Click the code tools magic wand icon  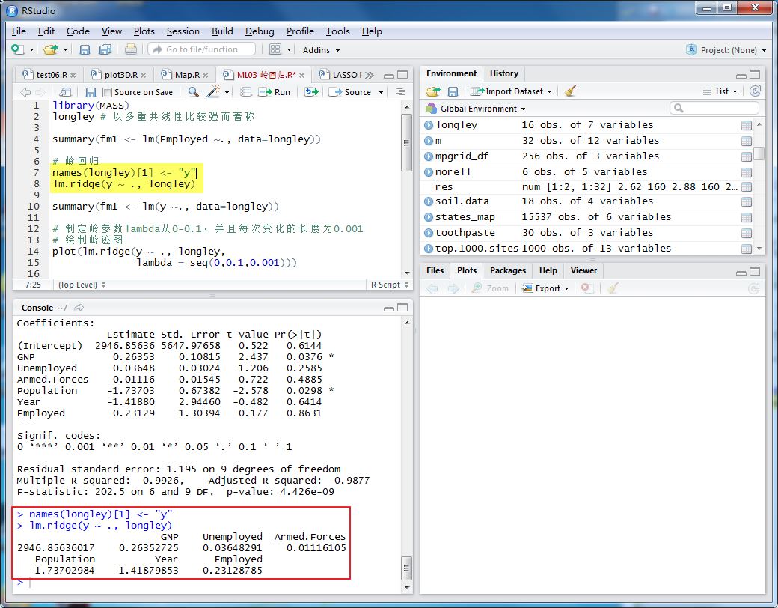[213, 92]
